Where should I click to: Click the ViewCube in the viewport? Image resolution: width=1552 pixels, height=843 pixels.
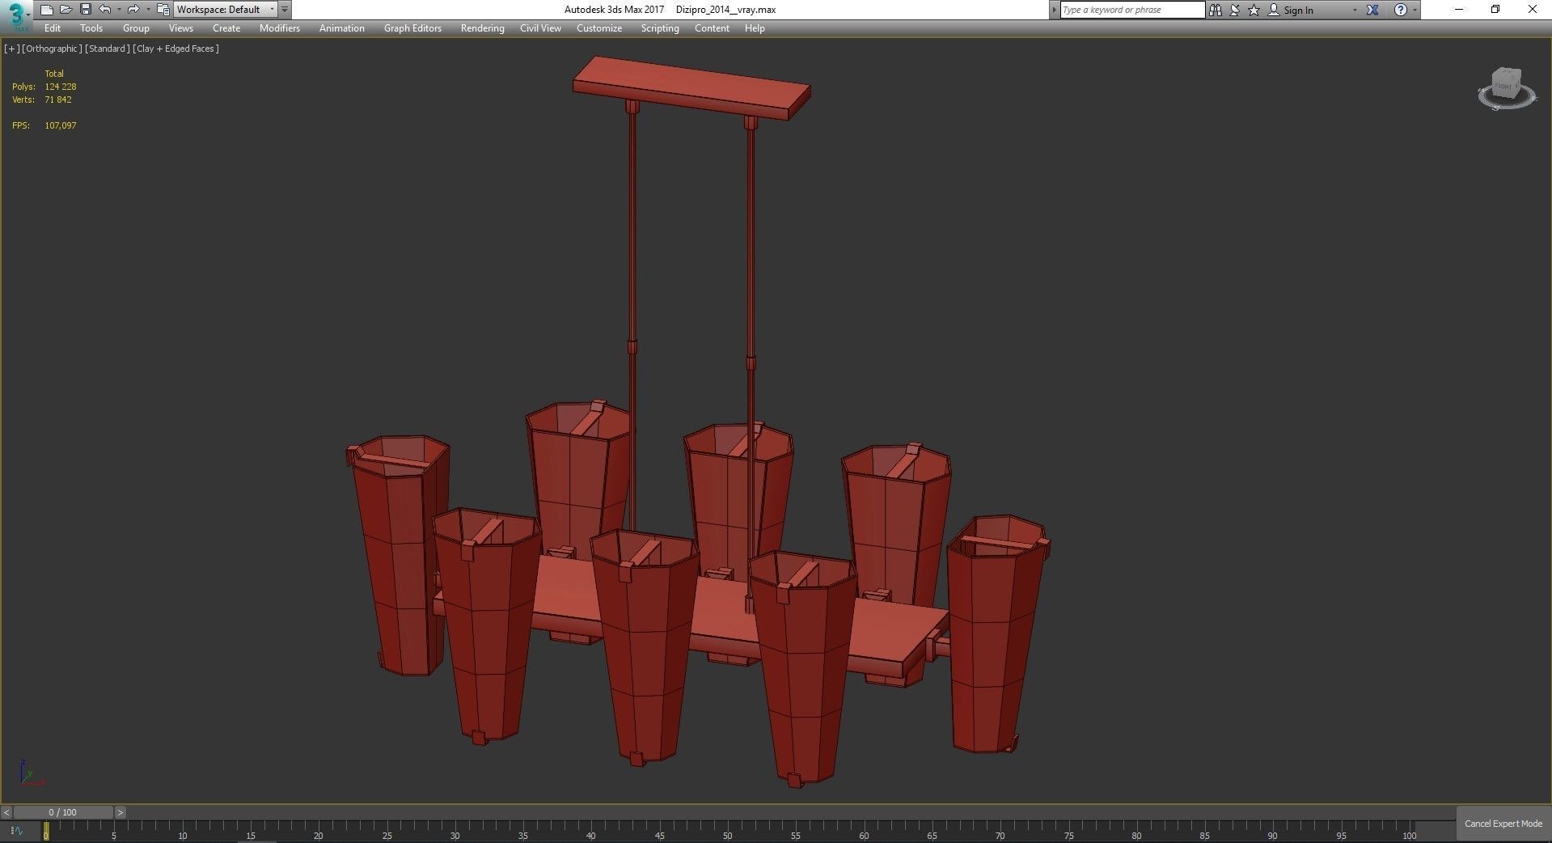(1507, 87)
